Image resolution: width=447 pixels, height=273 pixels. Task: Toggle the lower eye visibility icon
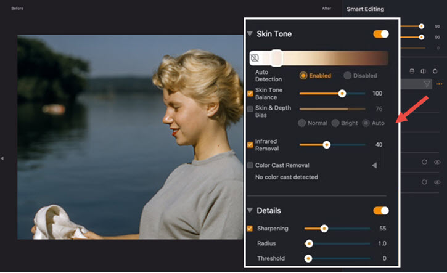437,182
